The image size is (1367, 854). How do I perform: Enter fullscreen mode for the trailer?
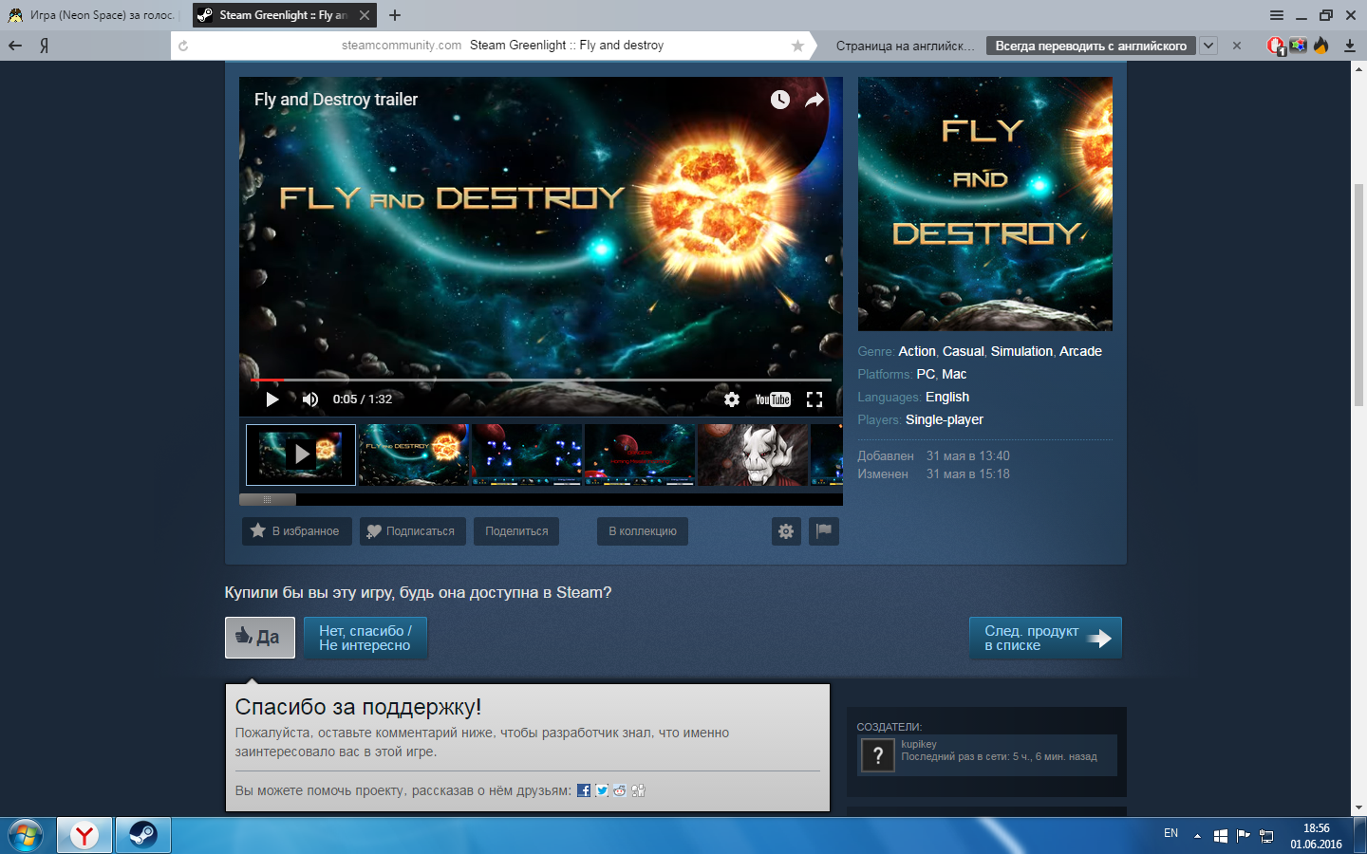click(815, 399)
